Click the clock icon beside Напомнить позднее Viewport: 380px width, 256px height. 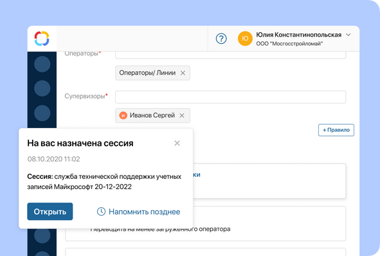[101, 212]
